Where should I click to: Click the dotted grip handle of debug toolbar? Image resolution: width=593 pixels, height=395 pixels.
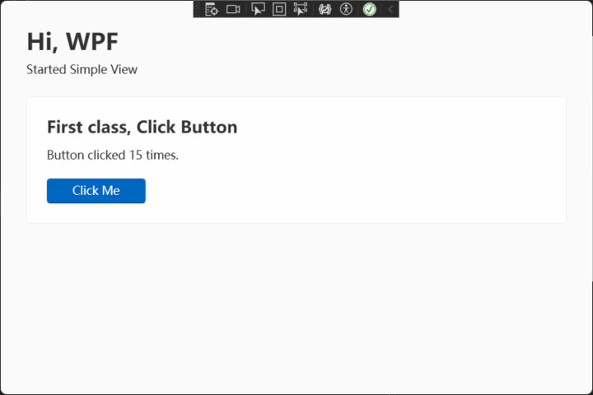(x=198, y=9)
